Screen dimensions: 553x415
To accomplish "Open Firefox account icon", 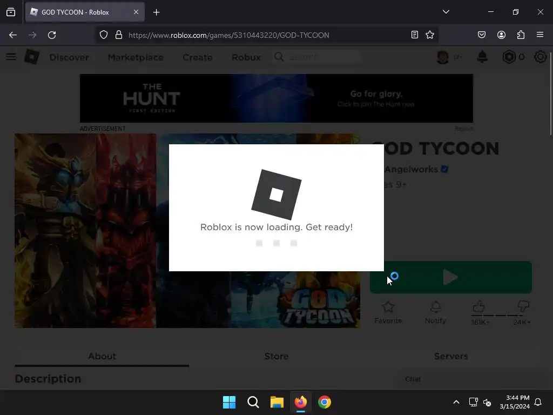I will point(501,35).
